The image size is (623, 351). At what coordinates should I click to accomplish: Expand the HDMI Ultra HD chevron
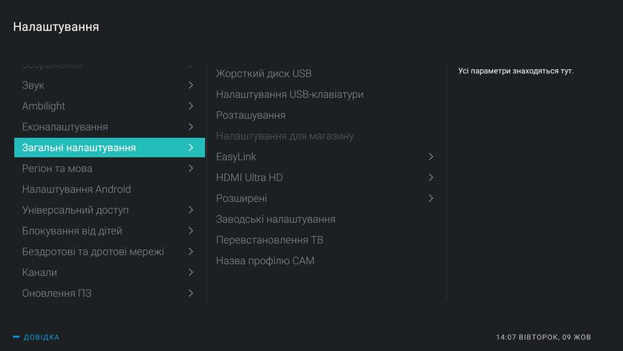(431, 177)
